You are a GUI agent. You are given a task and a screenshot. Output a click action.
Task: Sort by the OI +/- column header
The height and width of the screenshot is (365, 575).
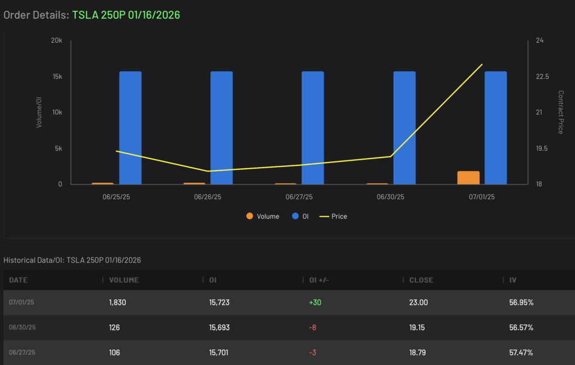coord(319,280)
